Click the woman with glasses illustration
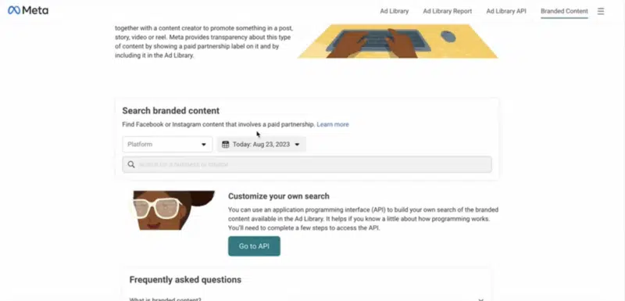Viewport: 625px width, 301px height. pyautogui.click(x=174, y=210)
